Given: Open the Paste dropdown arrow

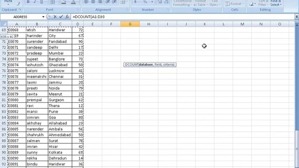Looking at the screenshot, I should coord(8,4).
